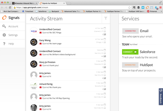163x111 pixels.
Task: Click the chart icon in richard fertig's row
Action: click(105, 89)
